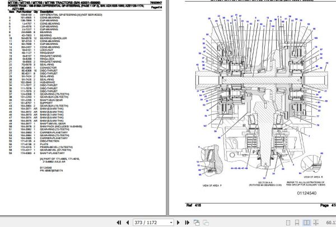This screenshot has width=336, height=227.
Task: Click VIEW OF AREA P caption
Action: [212, 186]
